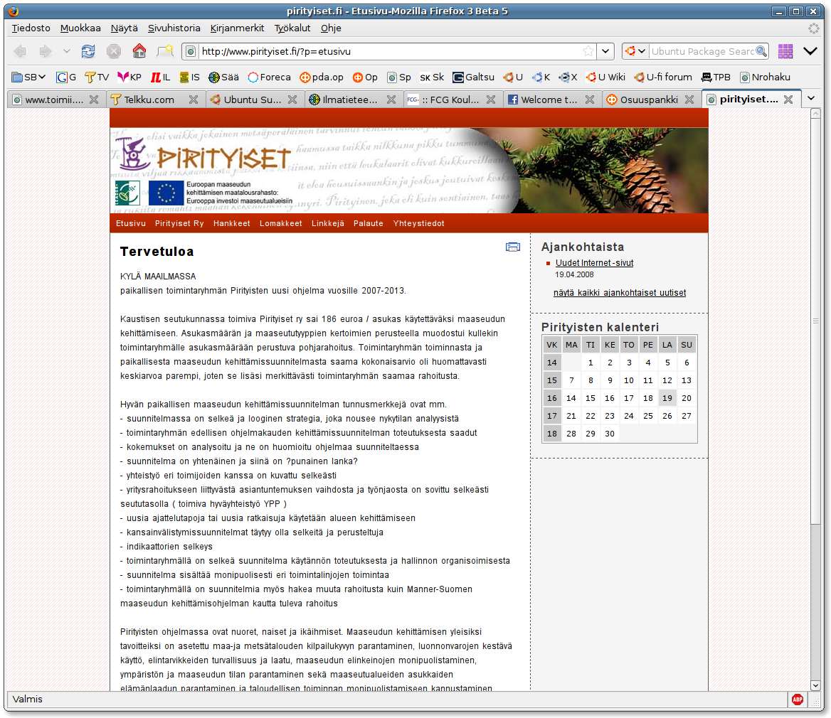Open the TV bookmark

[x=97, y=77]
